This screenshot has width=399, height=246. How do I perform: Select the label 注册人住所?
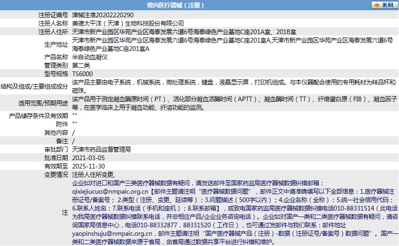coord(53,32)
